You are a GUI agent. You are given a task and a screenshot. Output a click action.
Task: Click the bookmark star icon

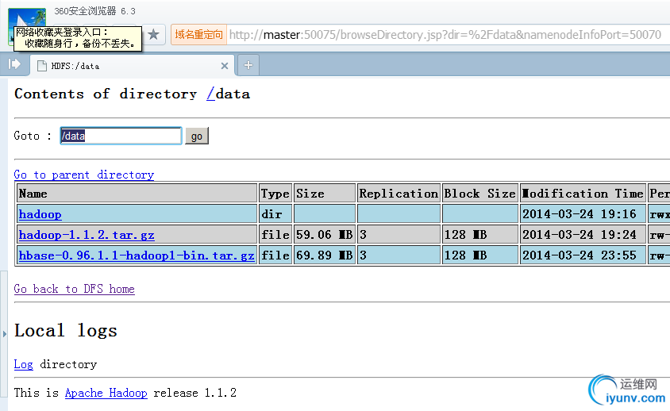click(154, 35)
